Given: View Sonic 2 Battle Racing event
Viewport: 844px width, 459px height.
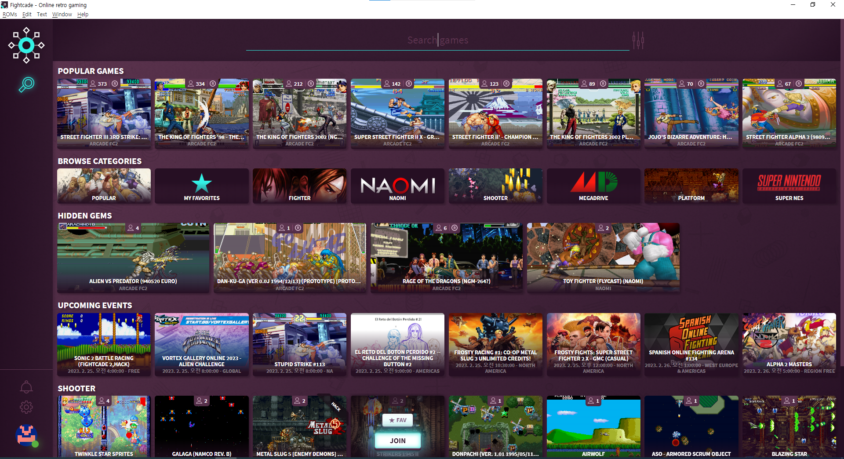Looking at the screenshot, I should pos(104,344).
